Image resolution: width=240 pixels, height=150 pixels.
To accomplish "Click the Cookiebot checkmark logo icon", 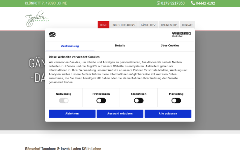I will (52, 34).
